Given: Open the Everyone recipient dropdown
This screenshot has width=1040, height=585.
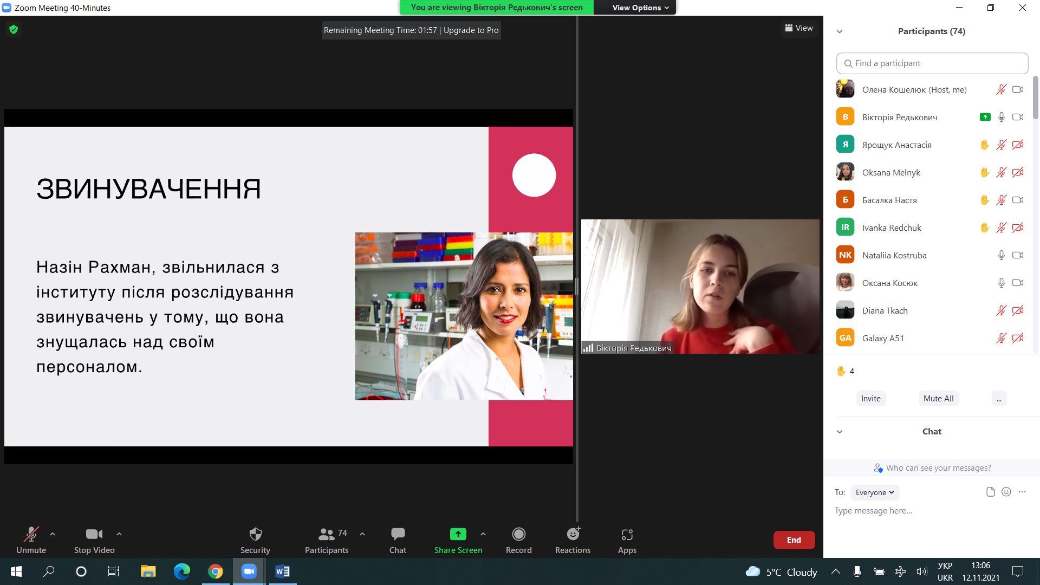Looking at the screenshot, I should 874,492.
